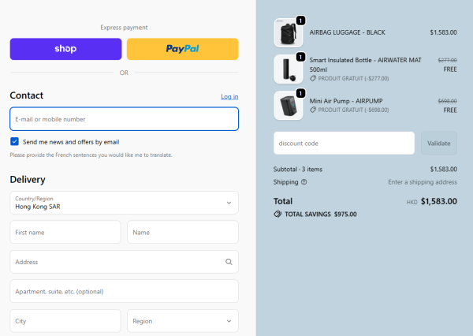Viewport: 473px width, 336px height.
Task: Open the Country/Region dropdown
Action: click(124, 203)
